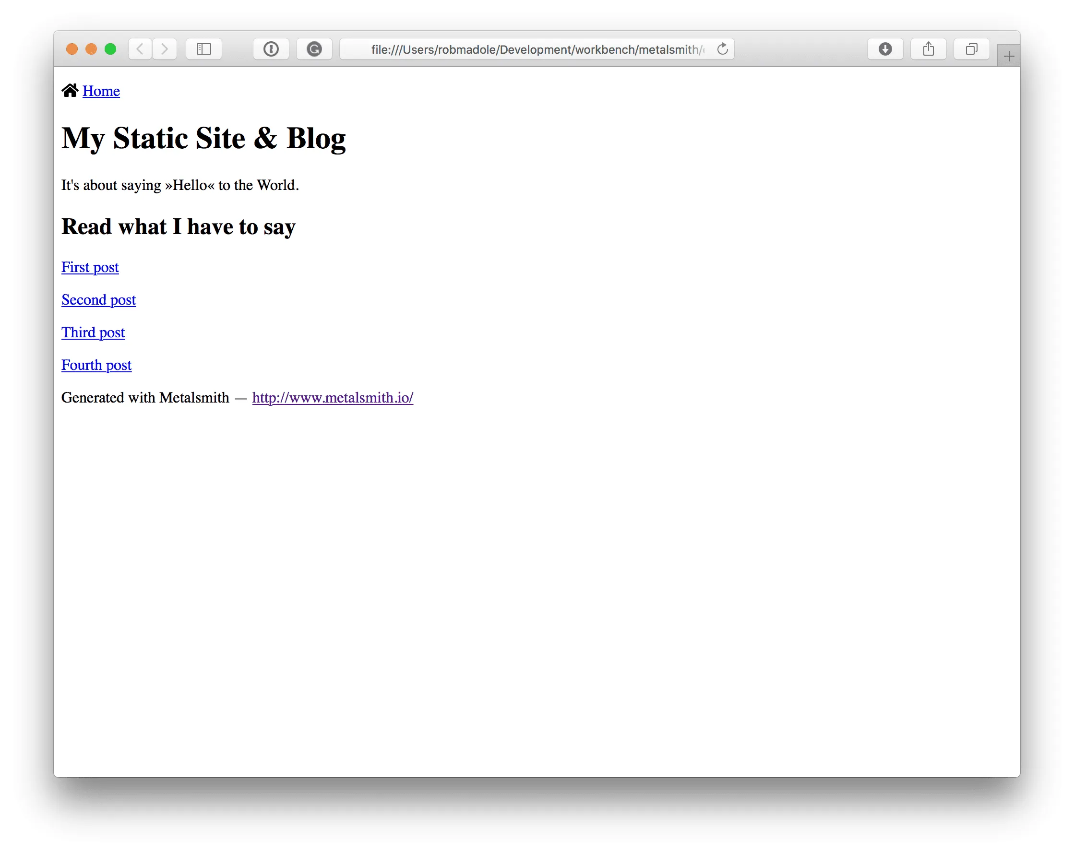
Task: Toggle the Safari sidebar panel icon
Action: [204, 49]
